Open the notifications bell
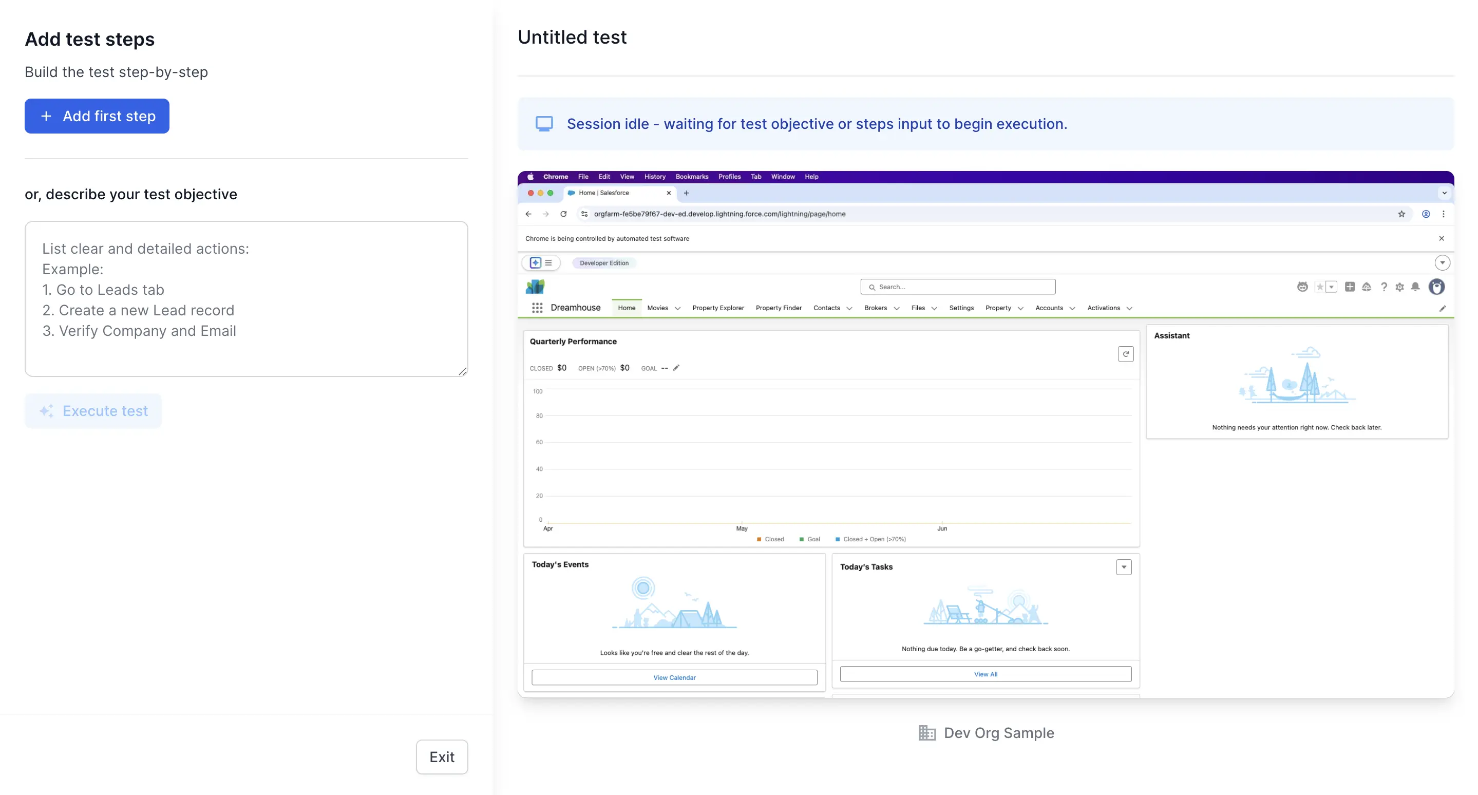 (1415, 287)
